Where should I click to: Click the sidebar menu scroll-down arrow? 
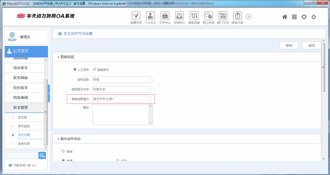46,147
